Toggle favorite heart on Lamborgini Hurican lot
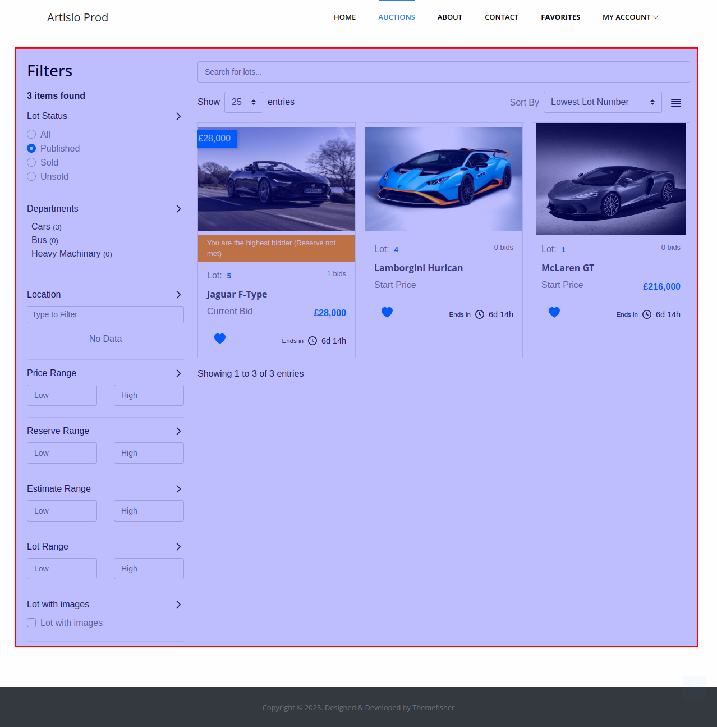Screen dimensions: 717x727 click(387, 312)
